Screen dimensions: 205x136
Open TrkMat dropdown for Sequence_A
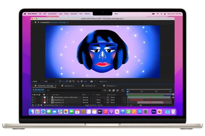(100, 100)
